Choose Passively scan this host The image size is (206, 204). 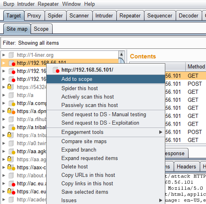point(106,105)
